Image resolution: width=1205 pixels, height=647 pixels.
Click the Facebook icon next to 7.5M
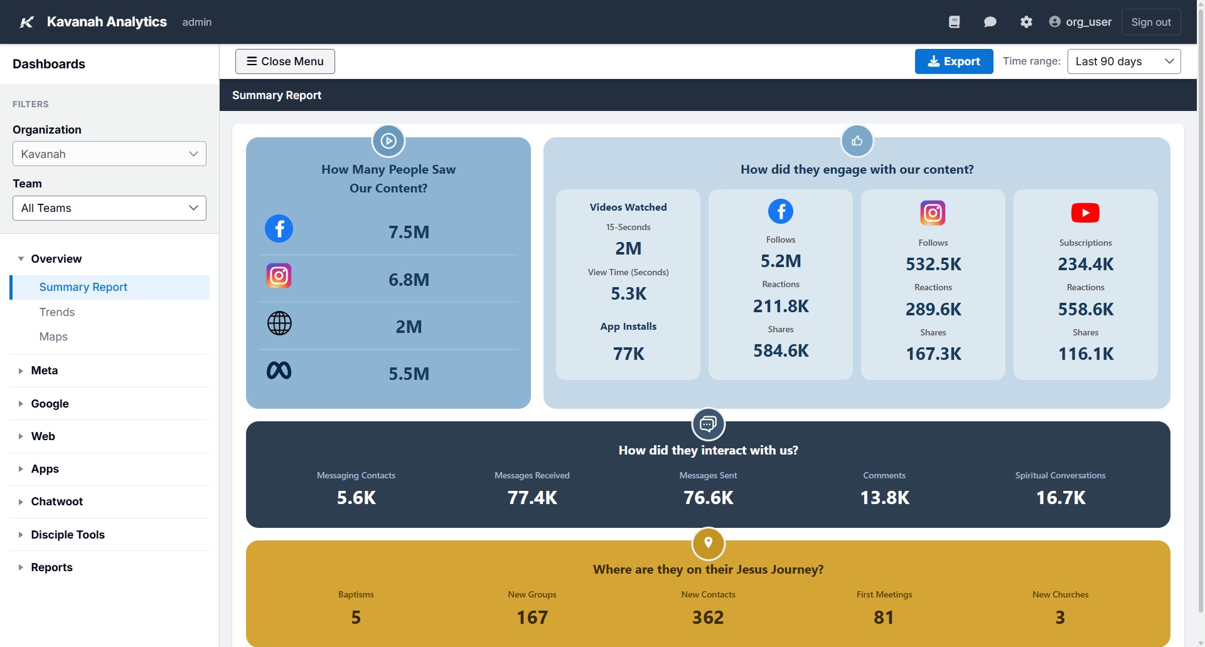click(x=279, y=228)
